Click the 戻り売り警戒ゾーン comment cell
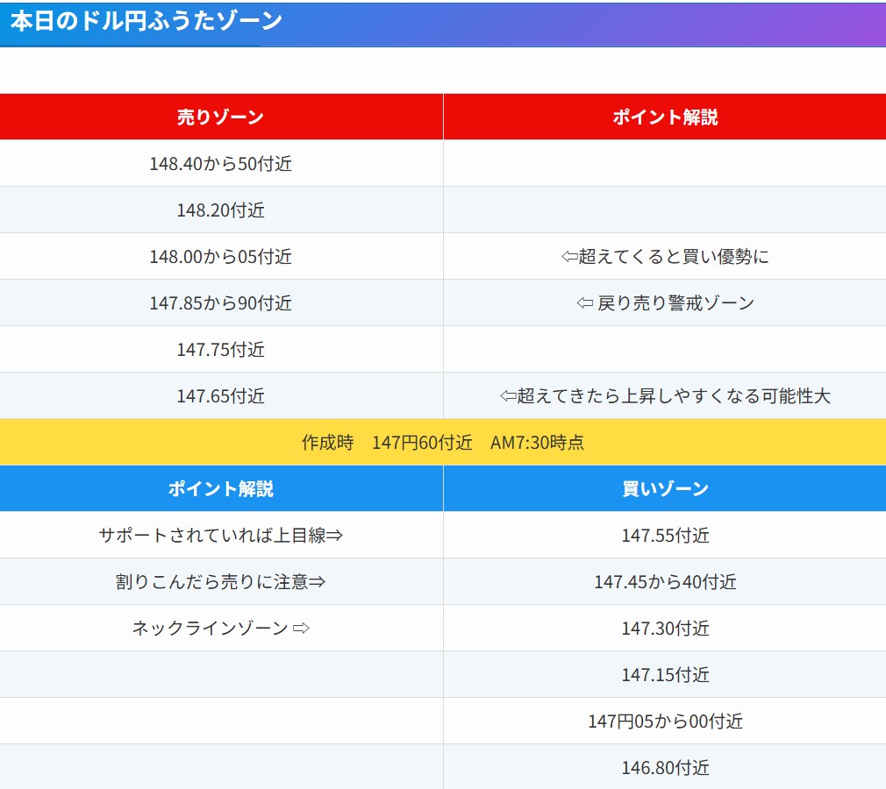The image size is (886, 789). pos(664,302)
